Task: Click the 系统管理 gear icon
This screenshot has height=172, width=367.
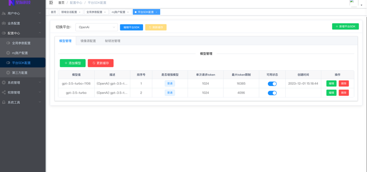Action: tap(4, 83)
